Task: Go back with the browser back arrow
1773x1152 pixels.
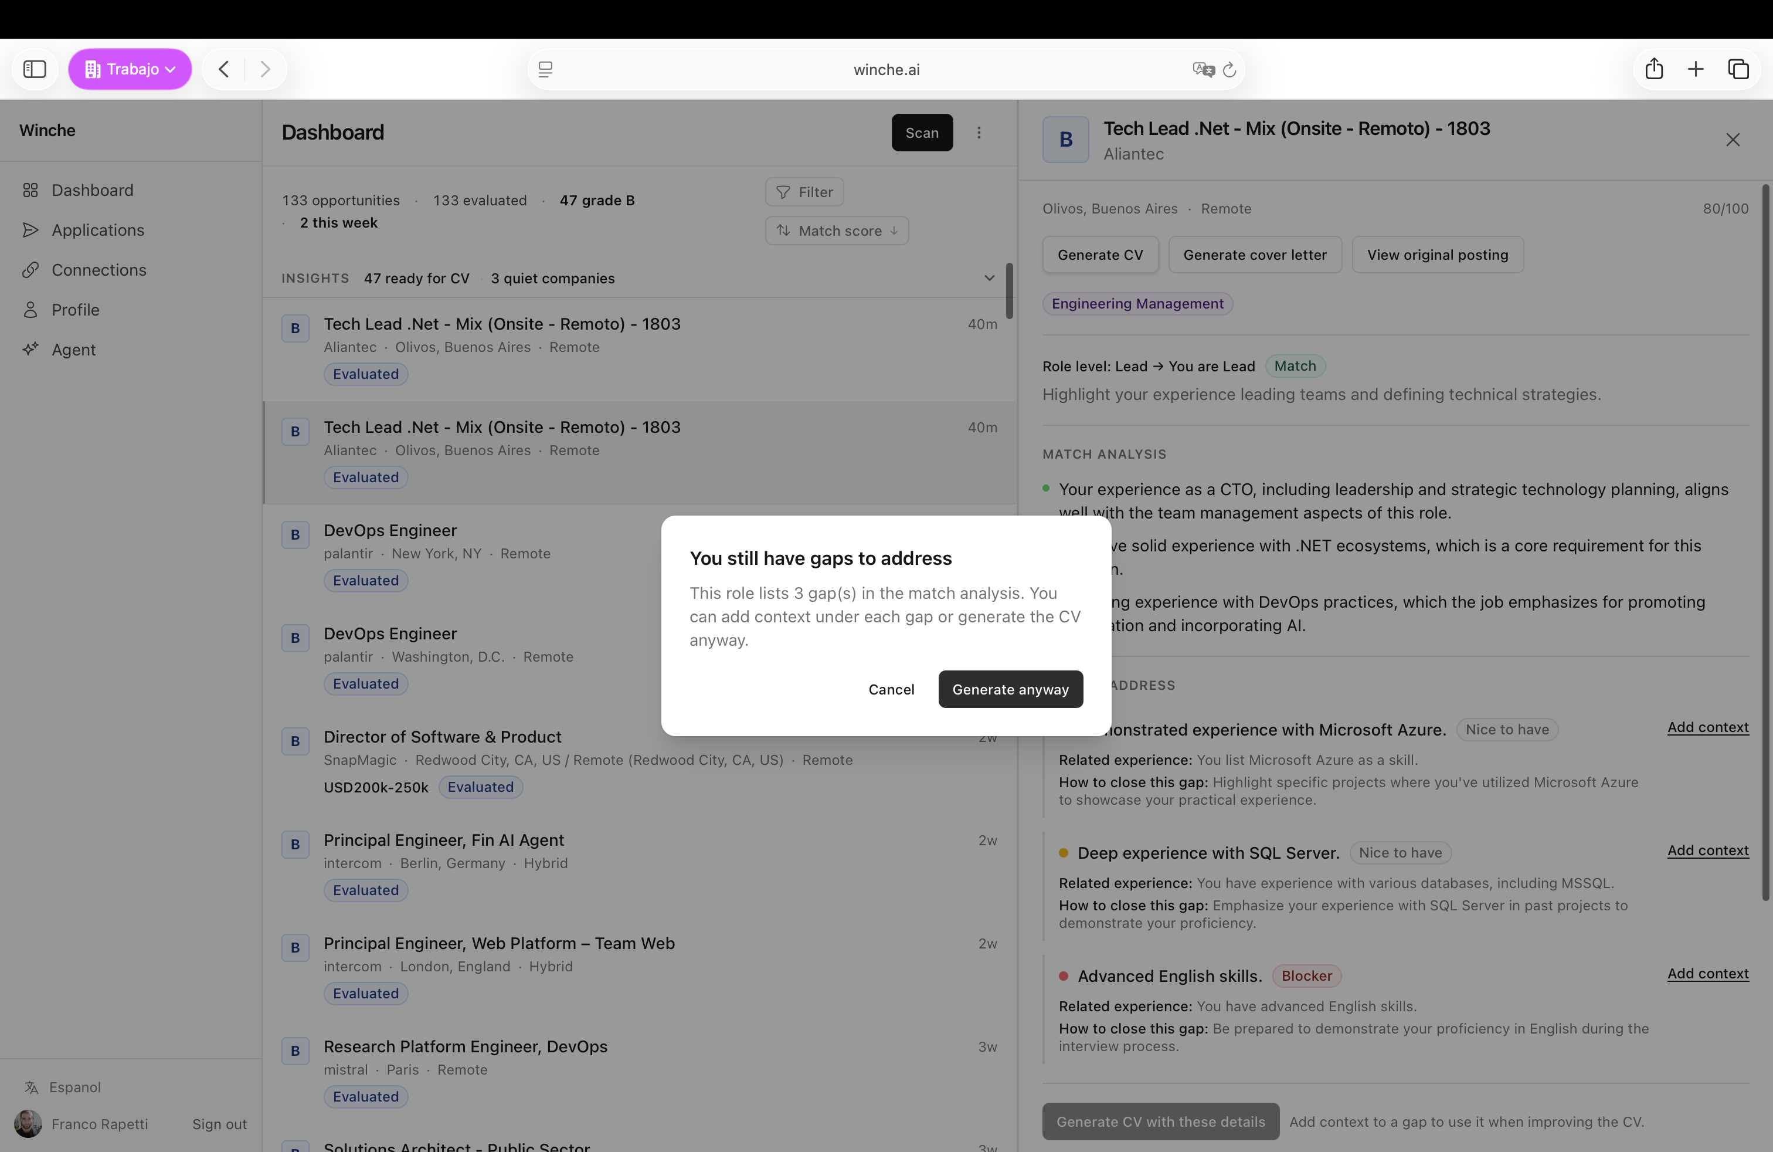Action: point(223,69)
